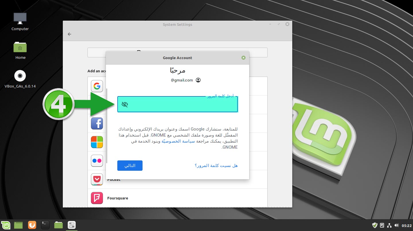Launch Firefox from the taskbar
The image size is (413, 231).
pos(32,225)
